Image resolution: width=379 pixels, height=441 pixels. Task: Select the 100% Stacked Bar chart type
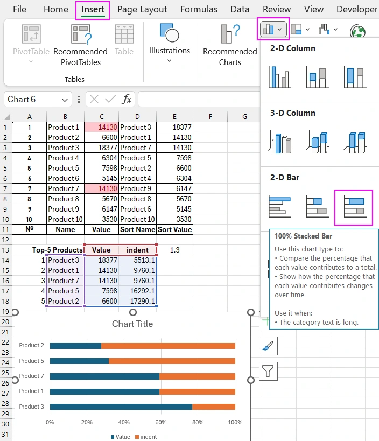[x=354, y=207]
